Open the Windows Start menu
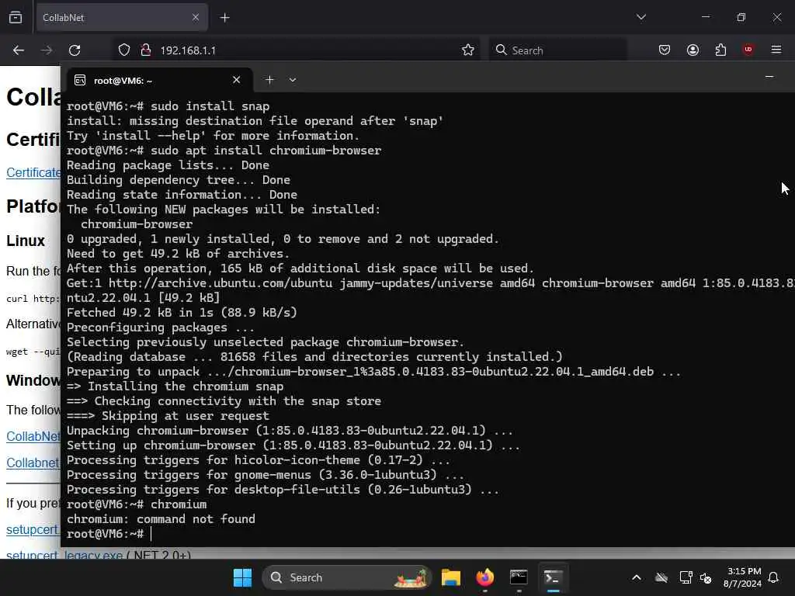 [x=242, y=577]
